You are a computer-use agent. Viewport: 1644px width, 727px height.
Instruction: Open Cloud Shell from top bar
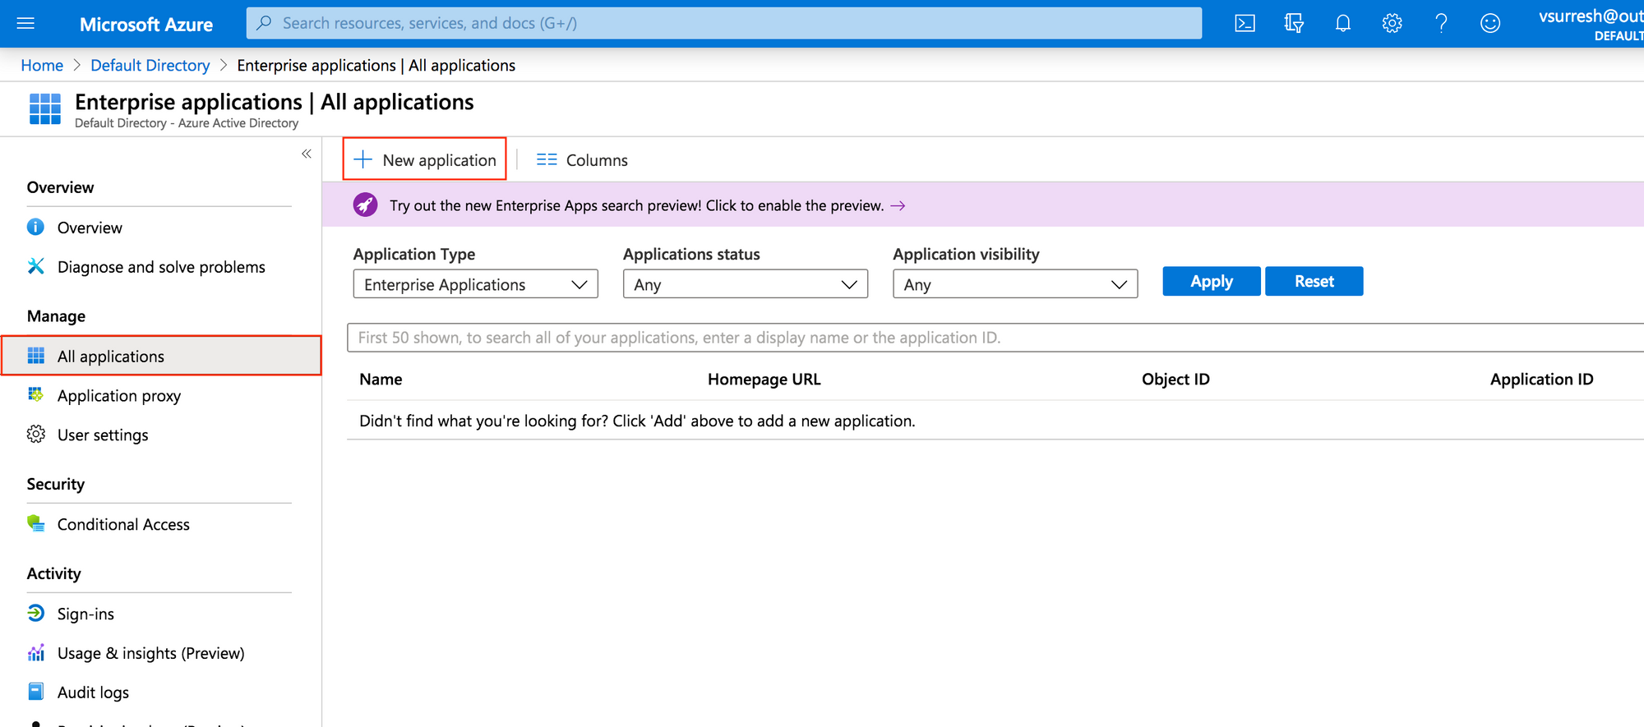(1245, 23)
